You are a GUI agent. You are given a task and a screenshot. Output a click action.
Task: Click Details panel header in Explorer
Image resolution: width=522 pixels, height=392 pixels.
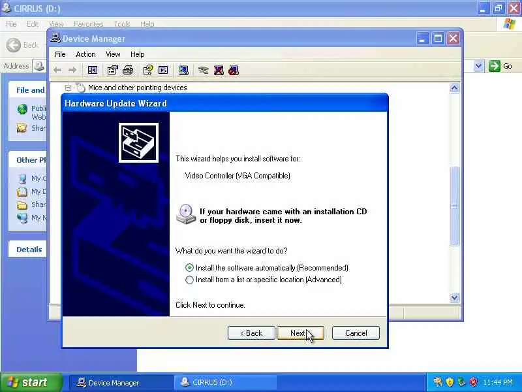click(29, 250)
